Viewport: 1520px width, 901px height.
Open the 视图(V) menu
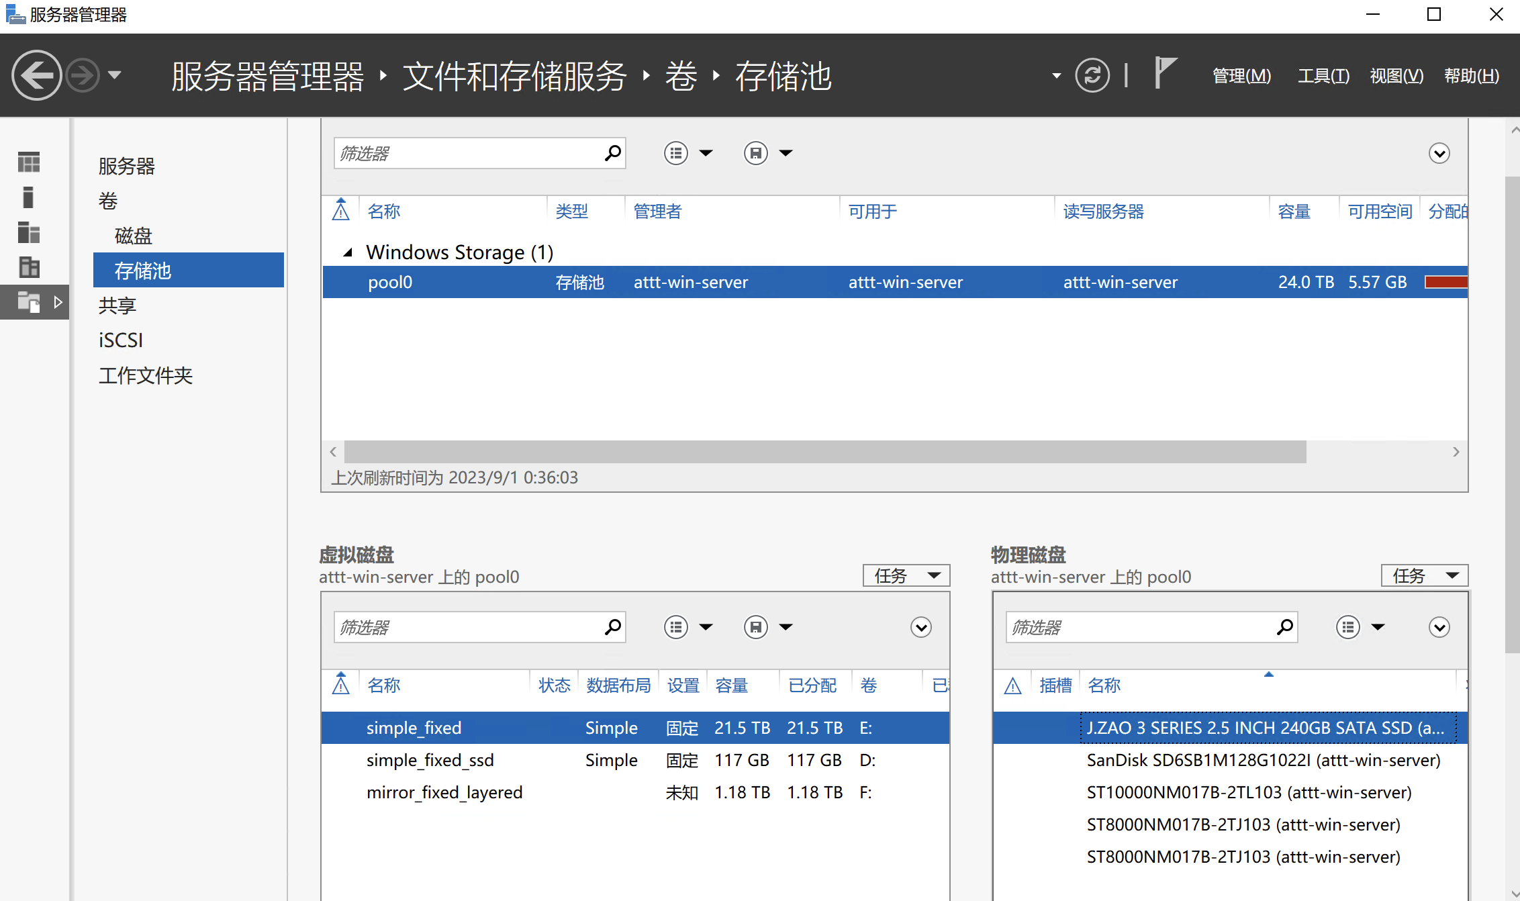[x=1396, y=76]
